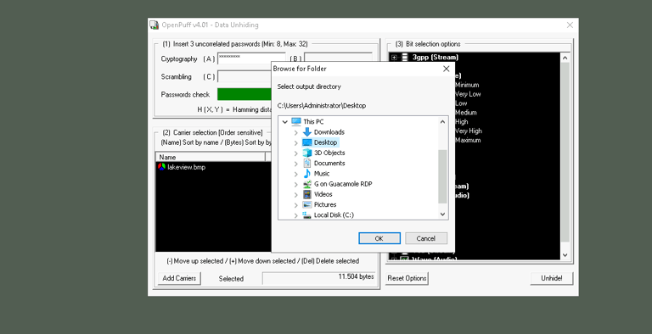Screen dimensions: 652x334
Task: Select Videos in folder tree
Action: click(323, 194)
